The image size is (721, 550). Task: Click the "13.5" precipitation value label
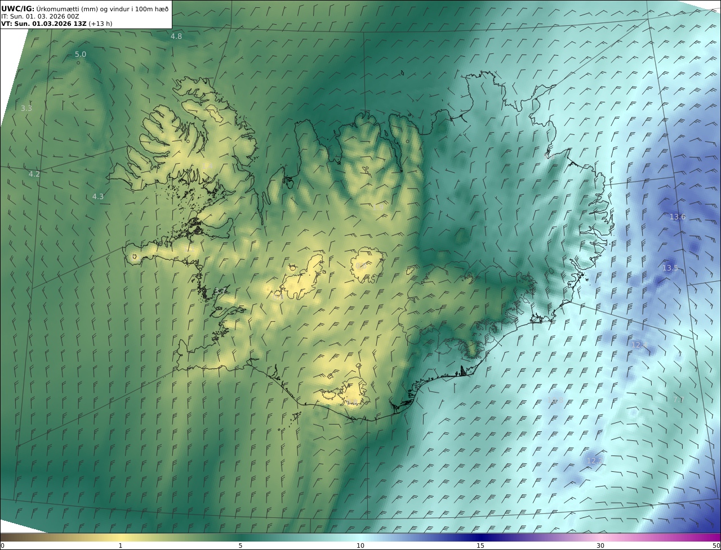click(670, 268)
